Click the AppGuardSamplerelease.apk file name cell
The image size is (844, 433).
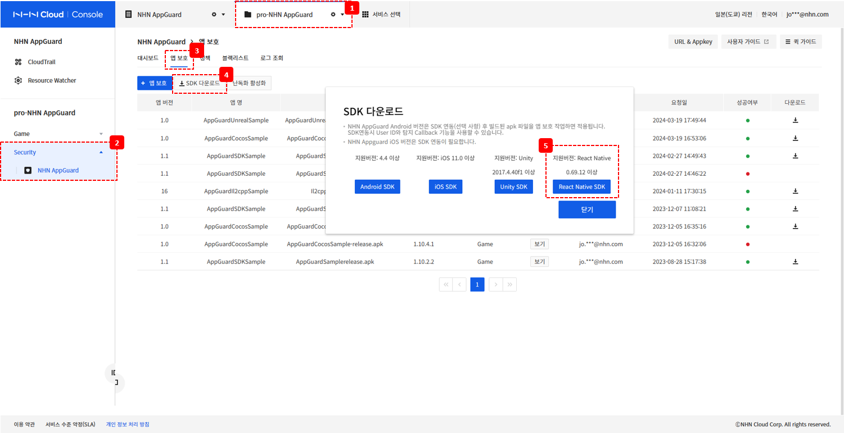click(x=335, y=262)
